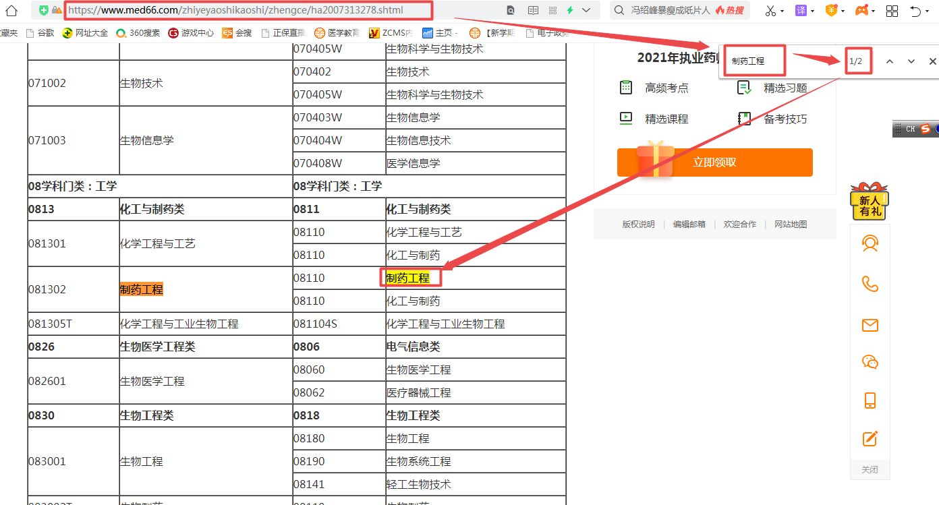Viewport: 939px width, 505px height.
Task: Open the 网址大全 bookmark
Action: click(85, 32)
